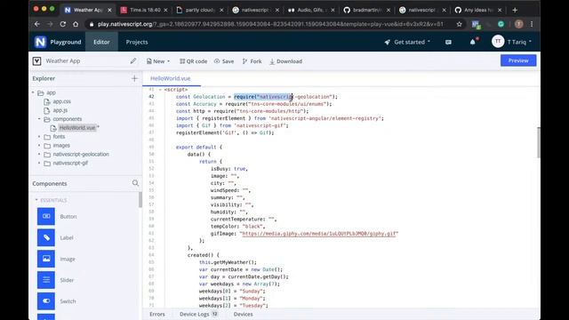Select the Switch component icon

(x=46, y=301)
